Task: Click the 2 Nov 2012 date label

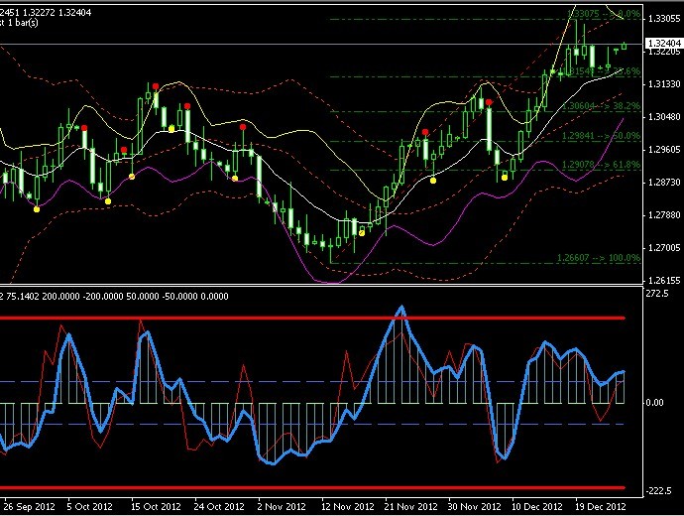Action: [x=282, y=506]
